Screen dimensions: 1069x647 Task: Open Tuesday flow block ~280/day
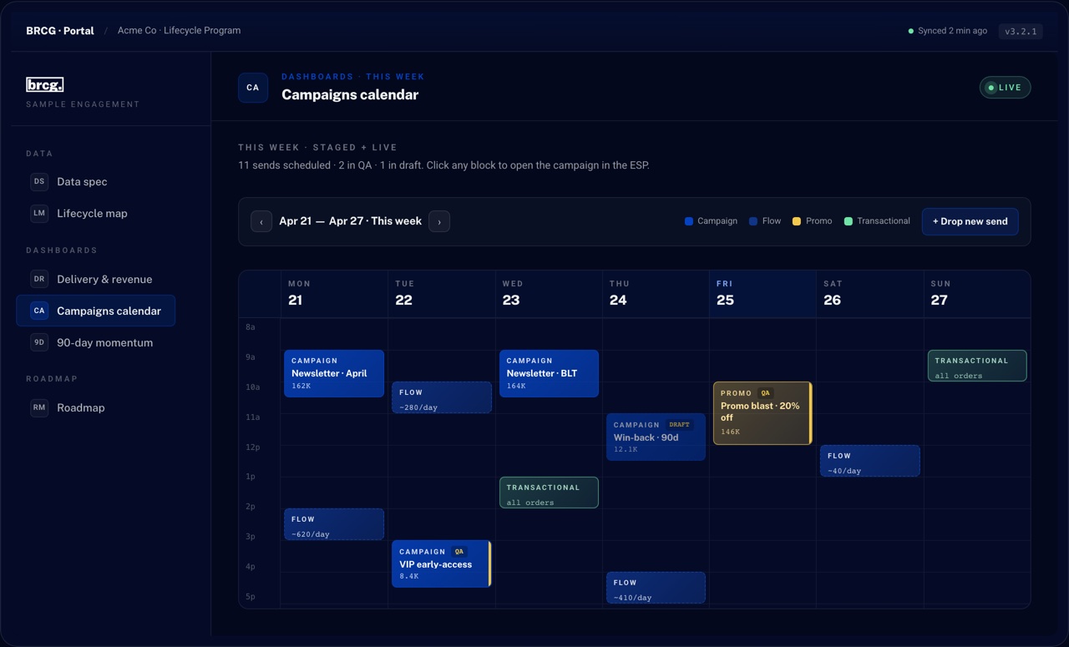[x=442, y=397]
